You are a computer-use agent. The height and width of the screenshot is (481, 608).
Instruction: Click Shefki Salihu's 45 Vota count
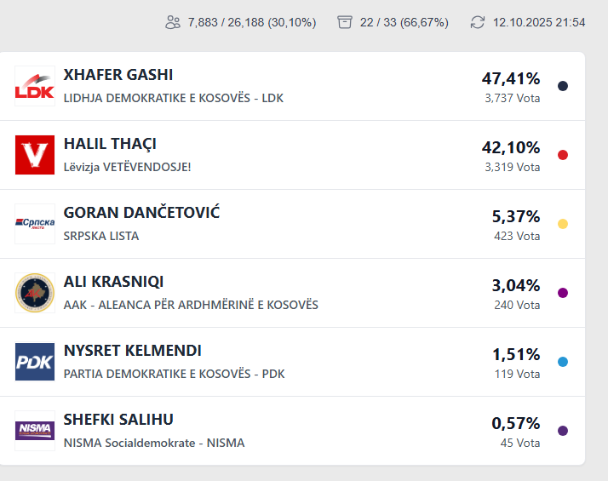coord(519,443)
